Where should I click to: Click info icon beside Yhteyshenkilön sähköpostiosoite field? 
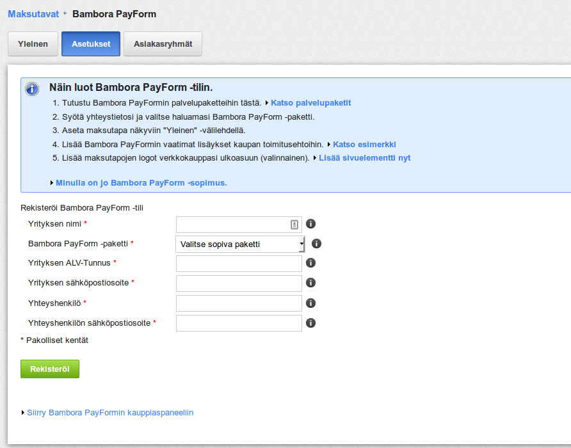pos(310,323)
